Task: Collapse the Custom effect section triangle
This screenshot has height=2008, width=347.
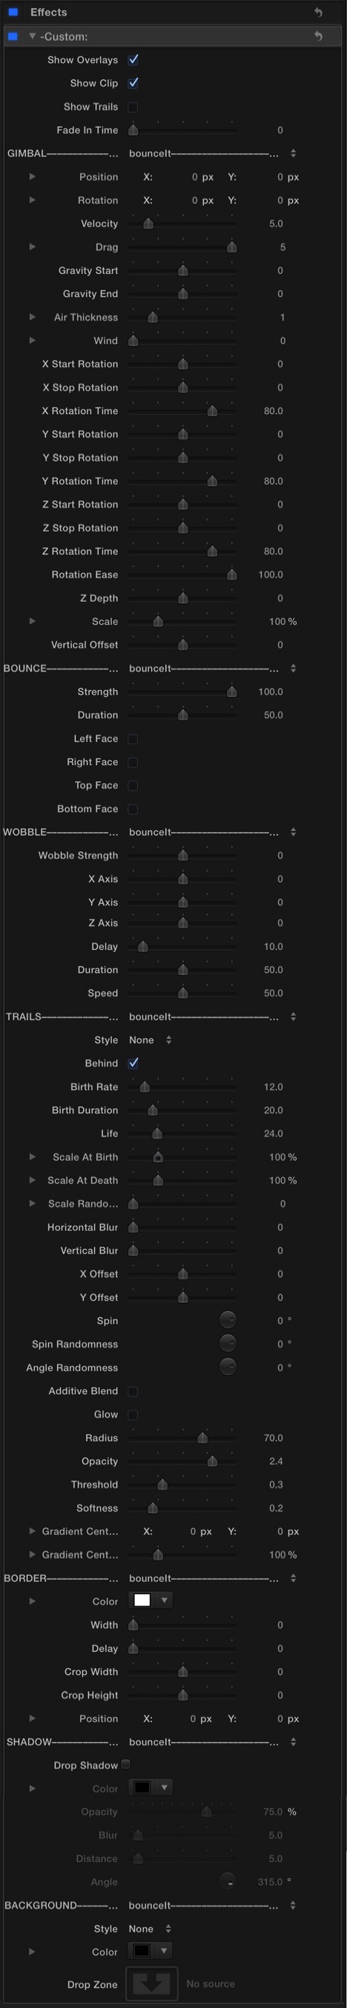Action: (x=32, y=36)
